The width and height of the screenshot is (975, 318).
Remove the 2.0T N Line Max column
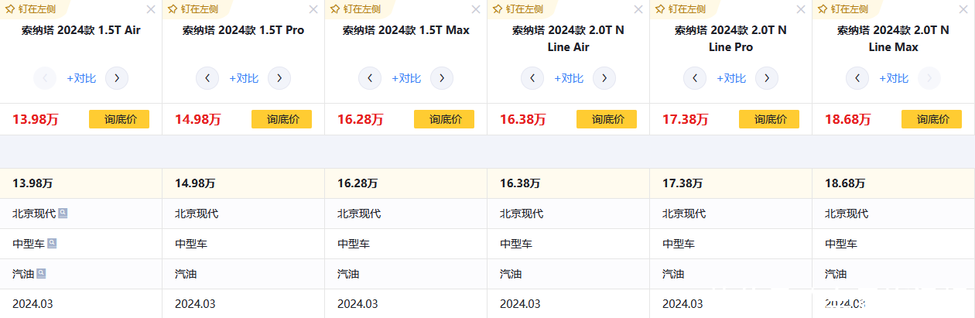click(x=963, y=9)
